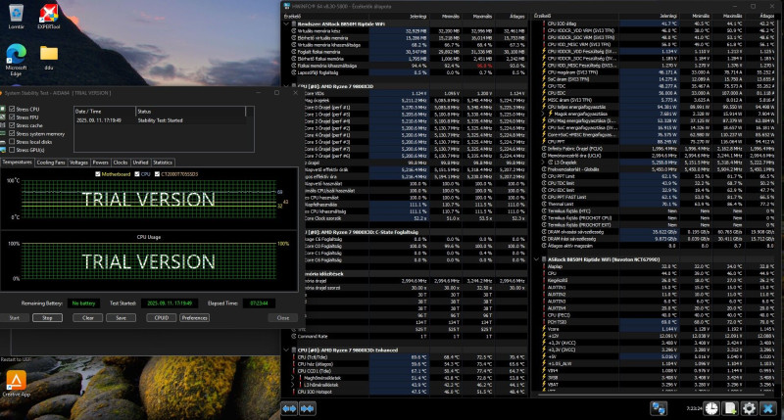The height and width of the screenshot is (420, 784).
Task: Click the red X icon in HWiNFO toolbar
Action: tap(767, 408)
